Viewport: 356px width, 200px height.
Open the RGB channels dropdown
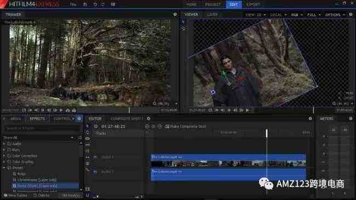tap(297, 15)
